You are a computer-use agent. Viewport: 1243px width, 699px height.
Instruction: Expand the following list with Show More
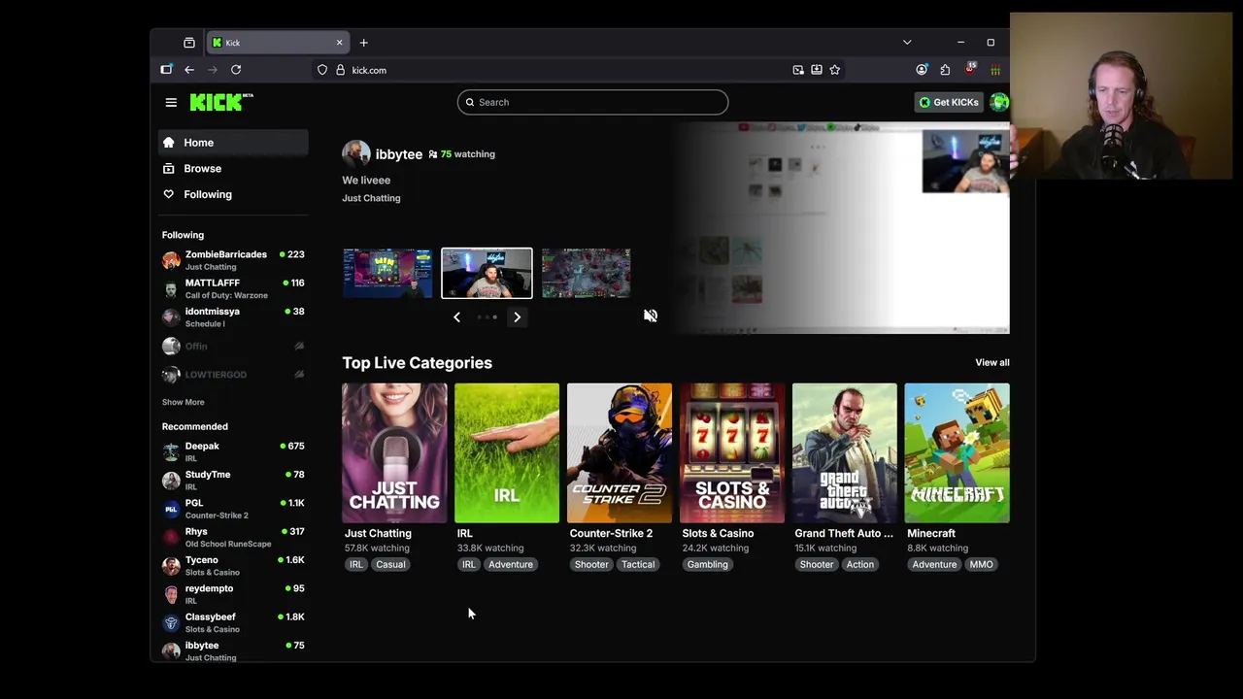coord(183,402)
